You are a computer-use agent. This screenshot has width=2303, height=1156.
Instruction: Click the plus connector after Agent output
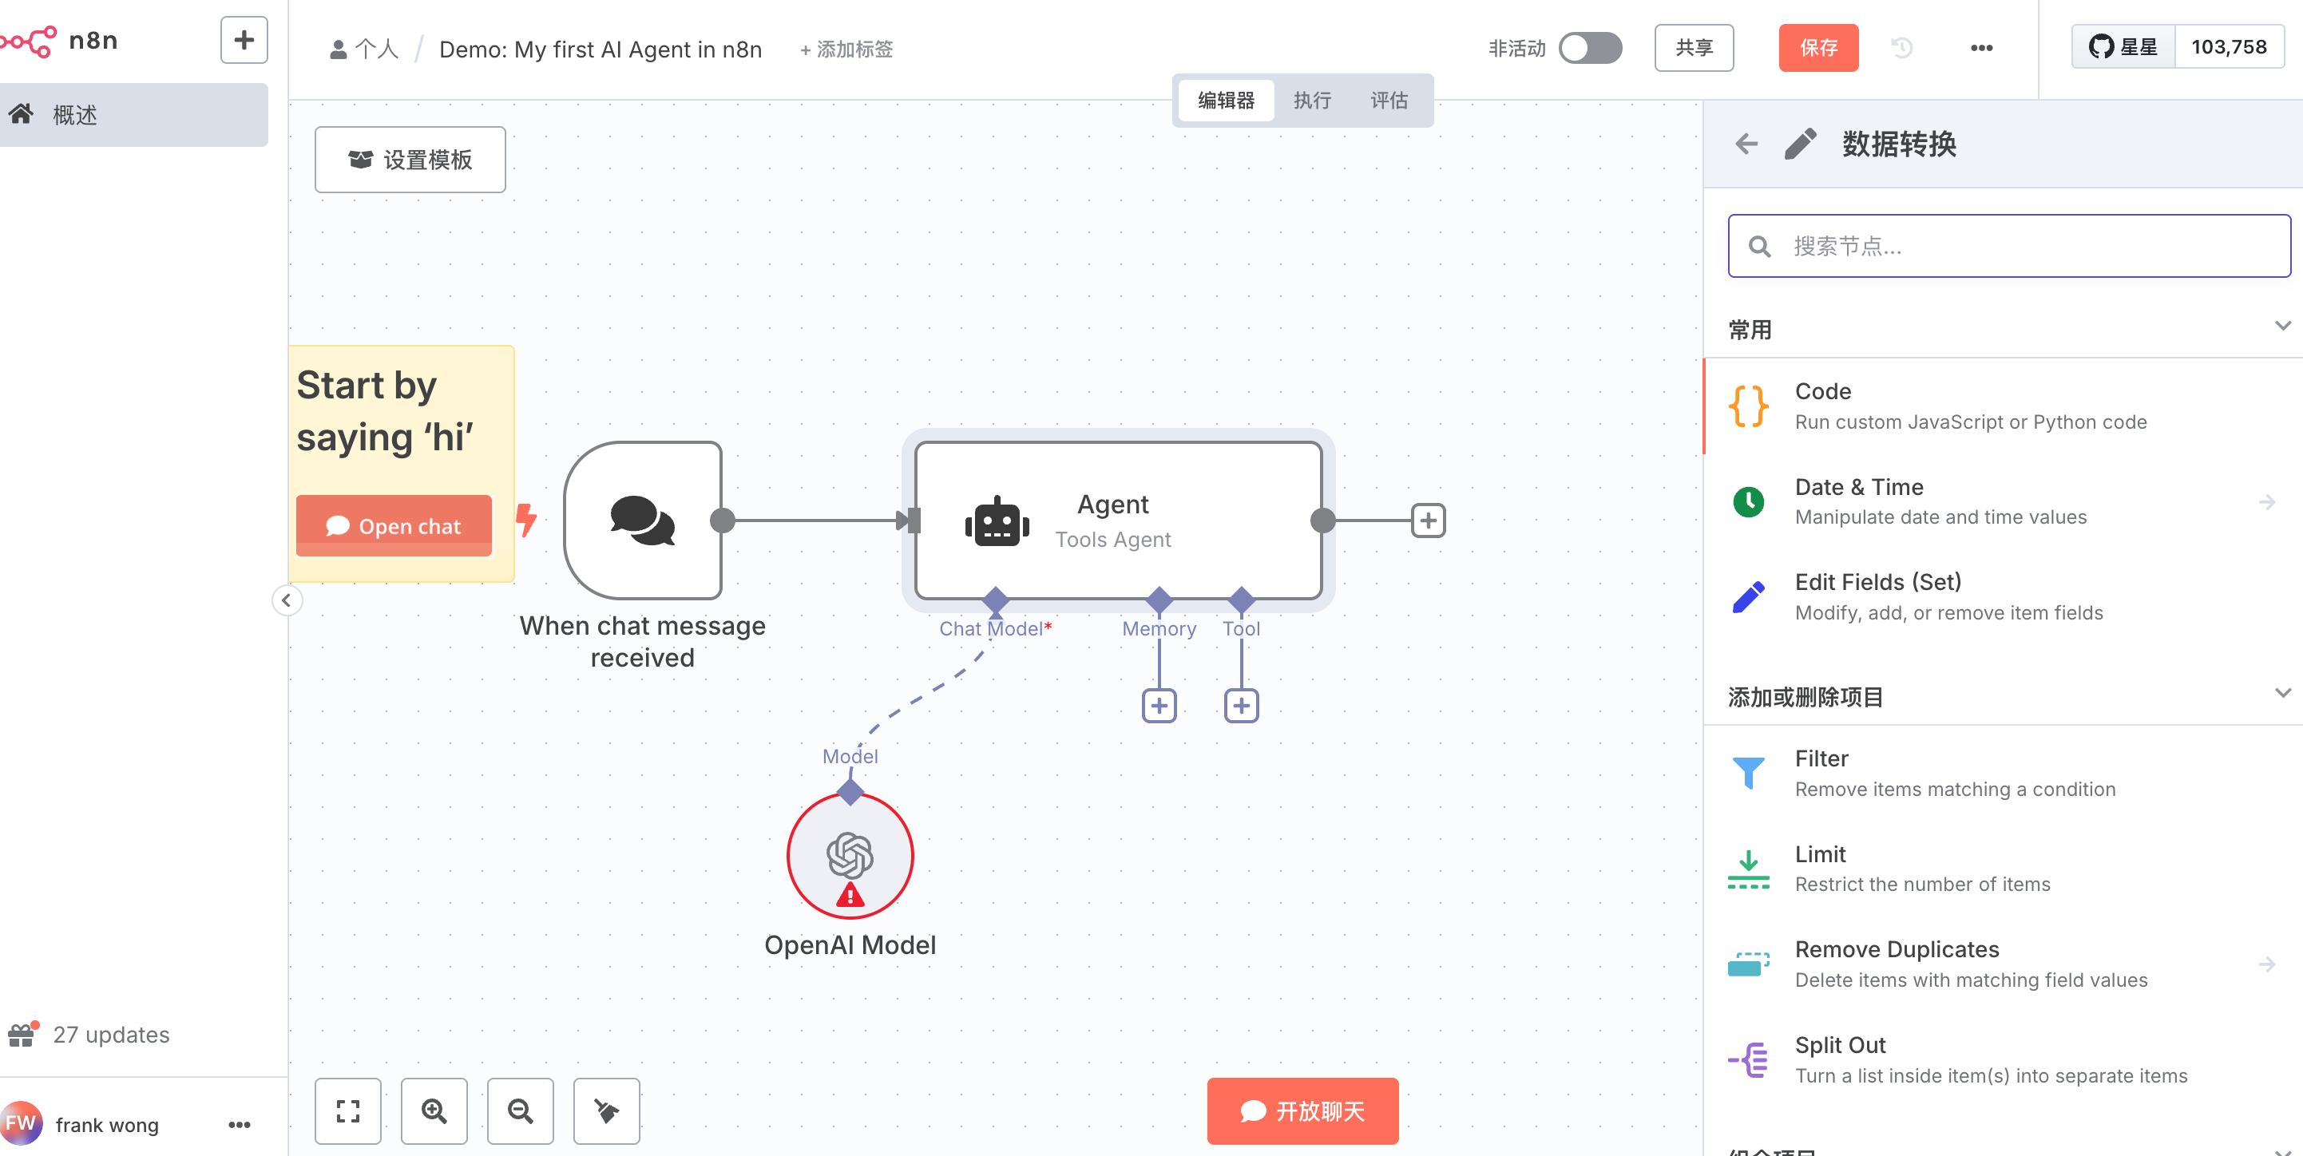pyautogui.click(x=1429, y=521)
